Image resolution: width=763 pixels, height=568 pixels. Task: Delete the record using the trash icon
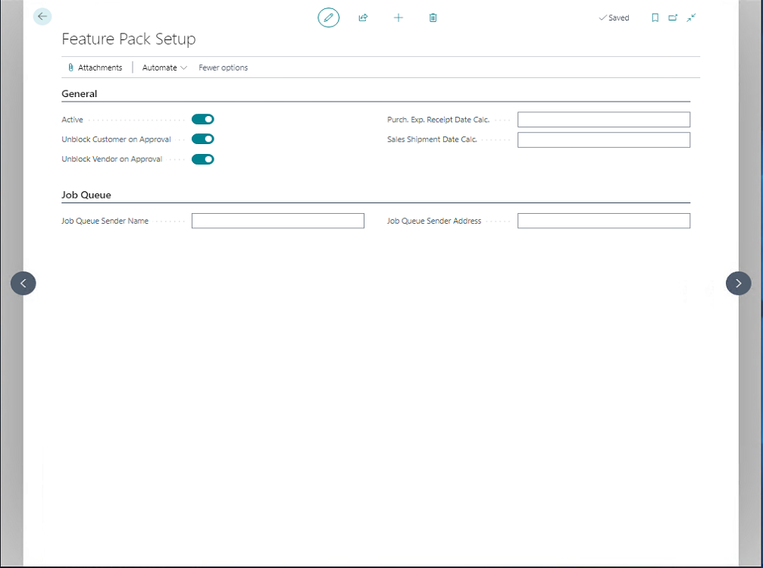[433, 17]
